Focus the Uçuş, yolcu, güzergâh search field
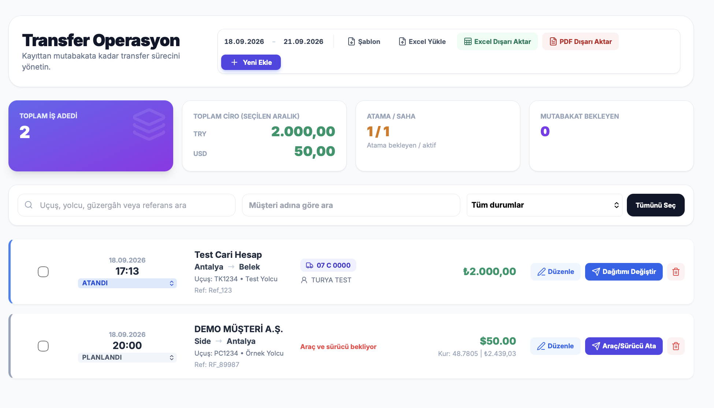The width and height of the screenshot is (714, 408). [126, 205]
